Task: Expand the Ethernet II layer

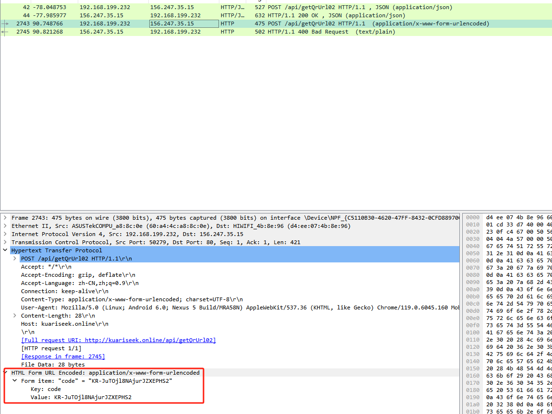Action: coord(5,226)
